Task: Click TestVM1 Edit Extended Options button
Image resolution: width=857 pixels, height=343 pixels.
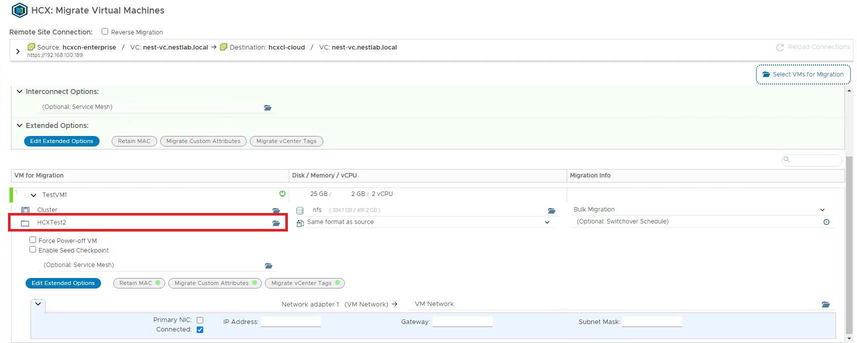Action: (x=63, y=283)
